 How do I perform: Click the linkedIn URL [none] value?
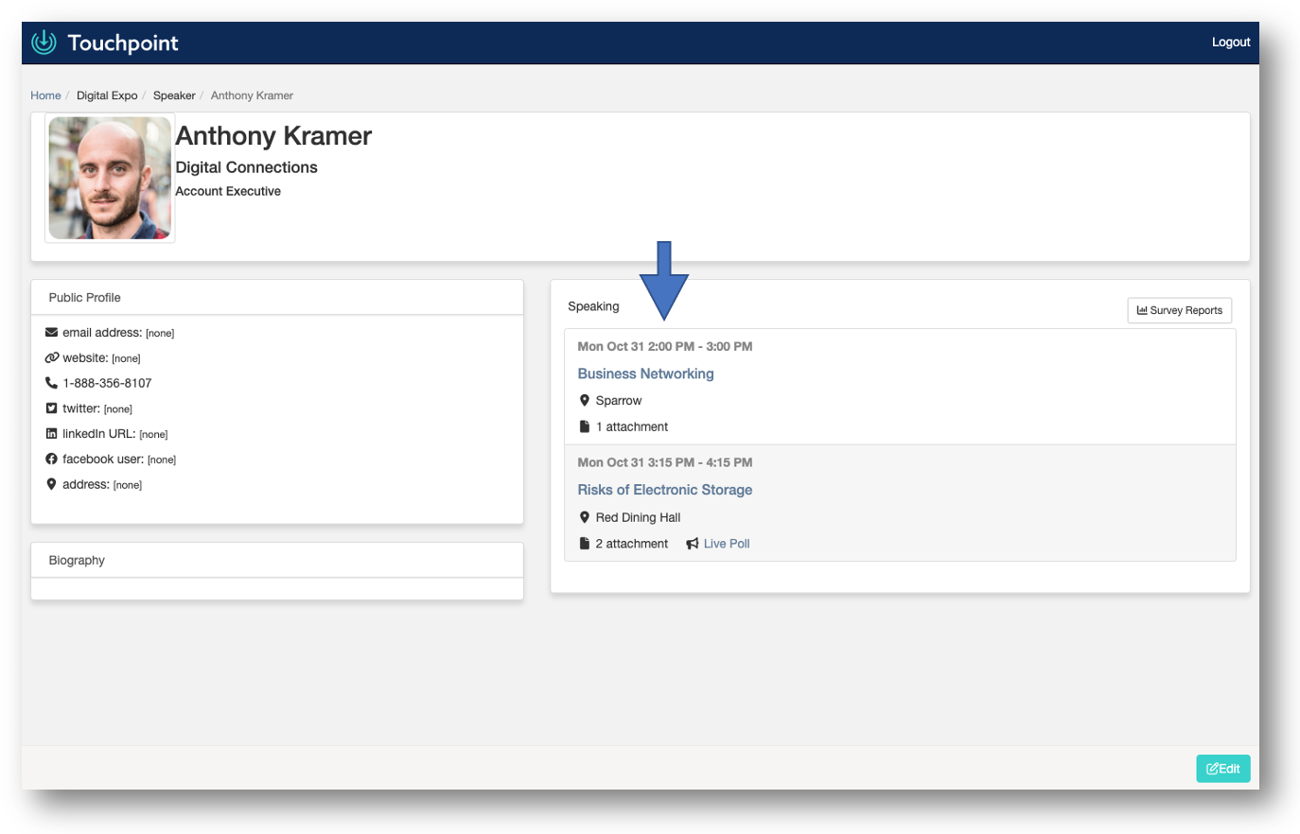pyautogui.click(x=153, y=435)
